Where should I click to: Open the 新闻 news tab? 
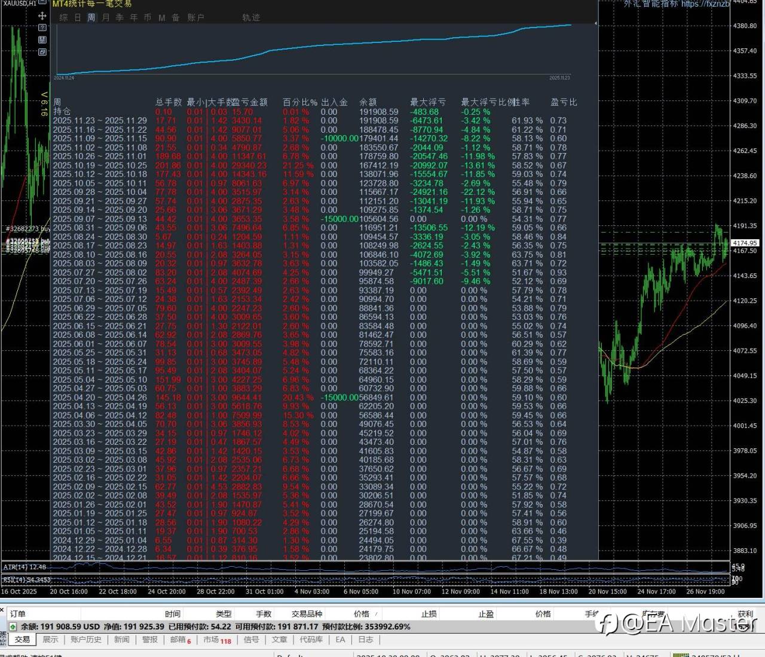point(121,640)
